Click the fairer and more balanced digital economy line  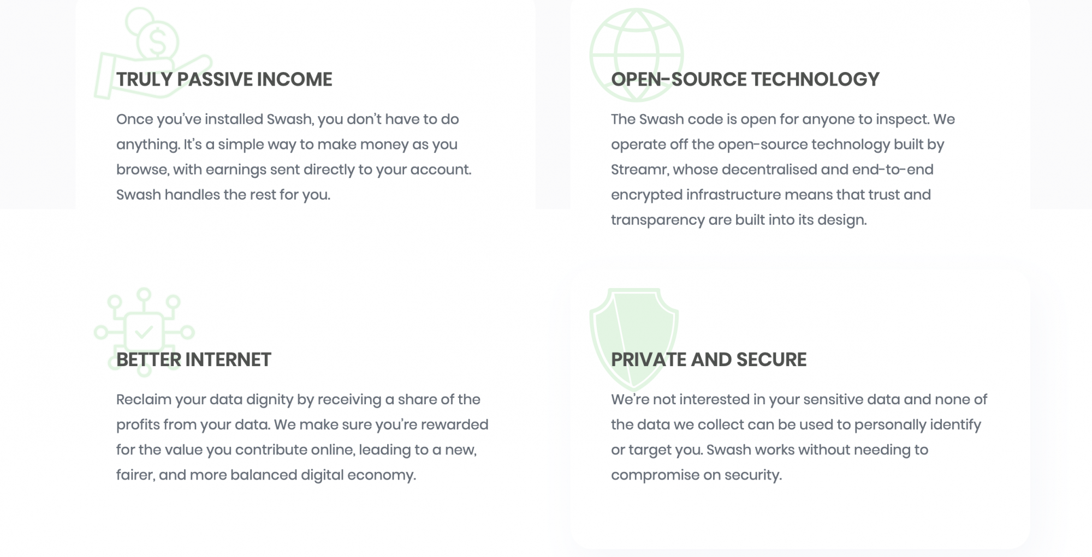[266, 475]
